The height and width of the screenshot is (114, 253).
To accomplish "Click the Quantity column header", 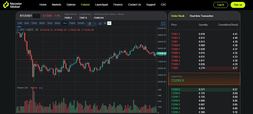I will point(203,25).
